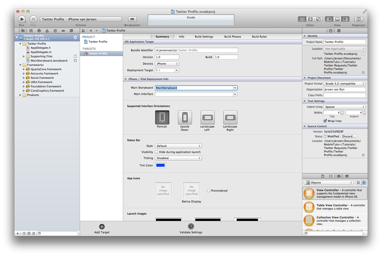Click the Discard... button
Image resolution: width=382 pixels, height=256 pixels.
pos(349,136)
